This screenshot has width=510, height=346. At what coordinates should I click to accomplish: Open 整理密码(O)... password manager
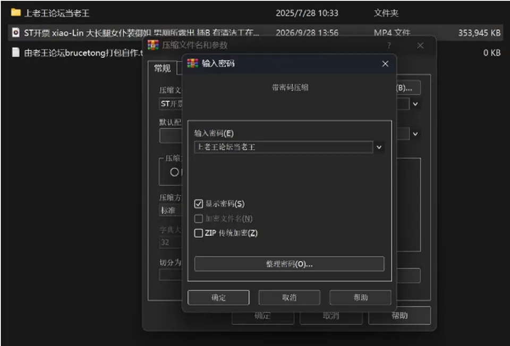pyautogui.click(x=289, y=264)
